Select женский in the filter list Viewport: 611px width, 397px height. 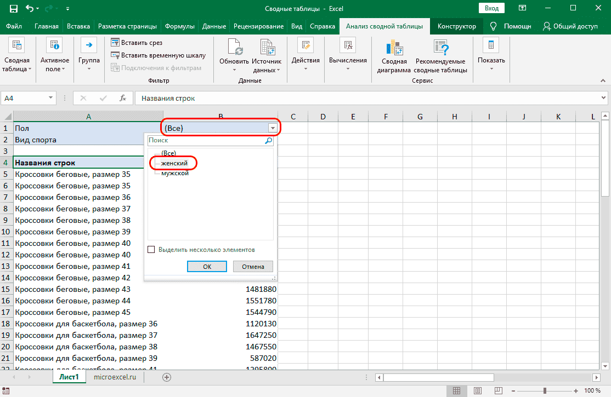click(x=174, y=163)
